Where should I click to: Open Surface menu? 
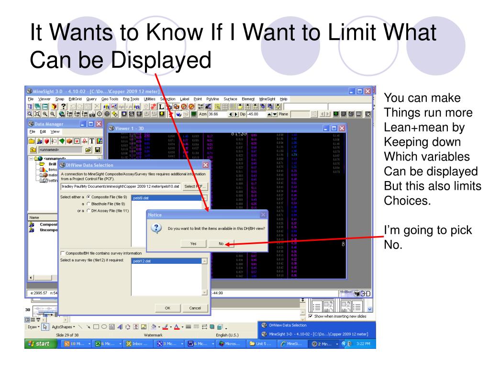coord(230,99)
